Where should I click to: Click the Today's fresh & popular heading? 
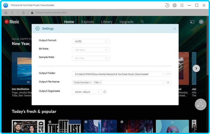tap(34, 111)
